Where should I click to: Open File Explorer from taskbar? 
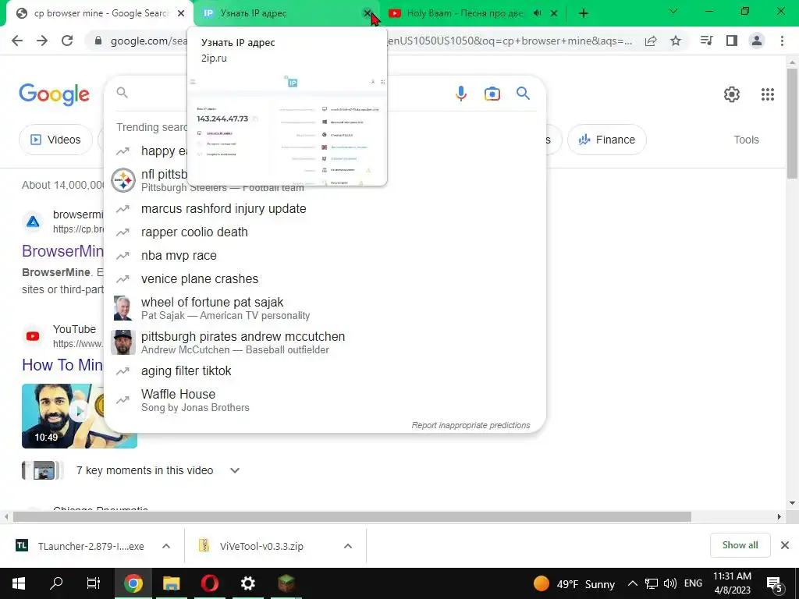click(x=171, y=583)
